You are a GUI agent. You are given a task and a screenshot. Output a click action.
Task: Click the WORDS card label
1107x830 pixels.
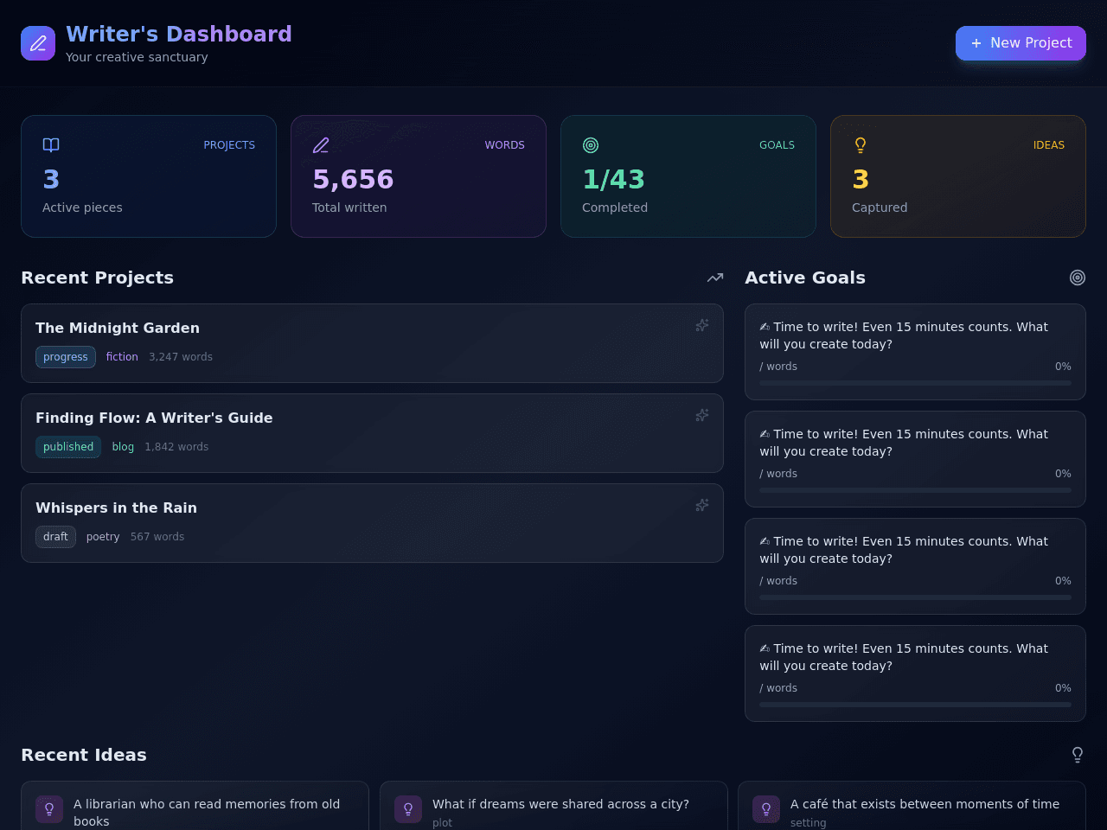pyautogui.click(x=504, y=145)
